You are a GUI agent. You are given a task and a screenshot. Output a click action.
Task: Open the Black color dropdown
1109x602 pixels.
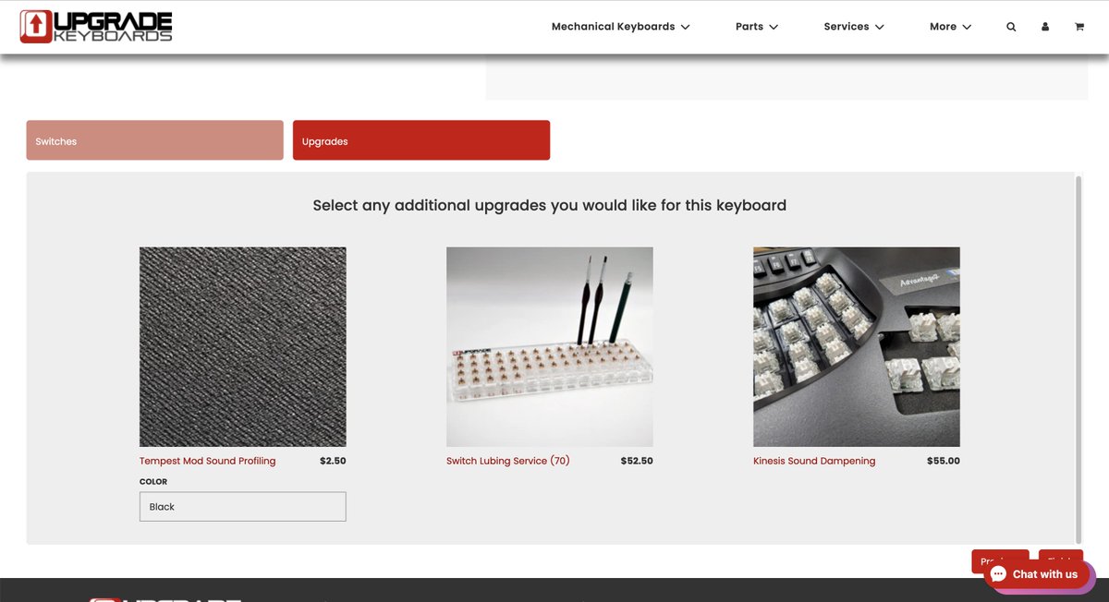click(x=243, y=507)
